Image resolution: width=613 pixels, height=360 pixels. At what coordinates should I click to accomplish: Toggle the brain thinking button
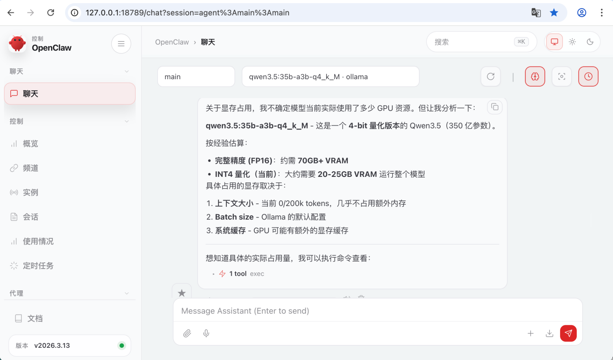535,76
